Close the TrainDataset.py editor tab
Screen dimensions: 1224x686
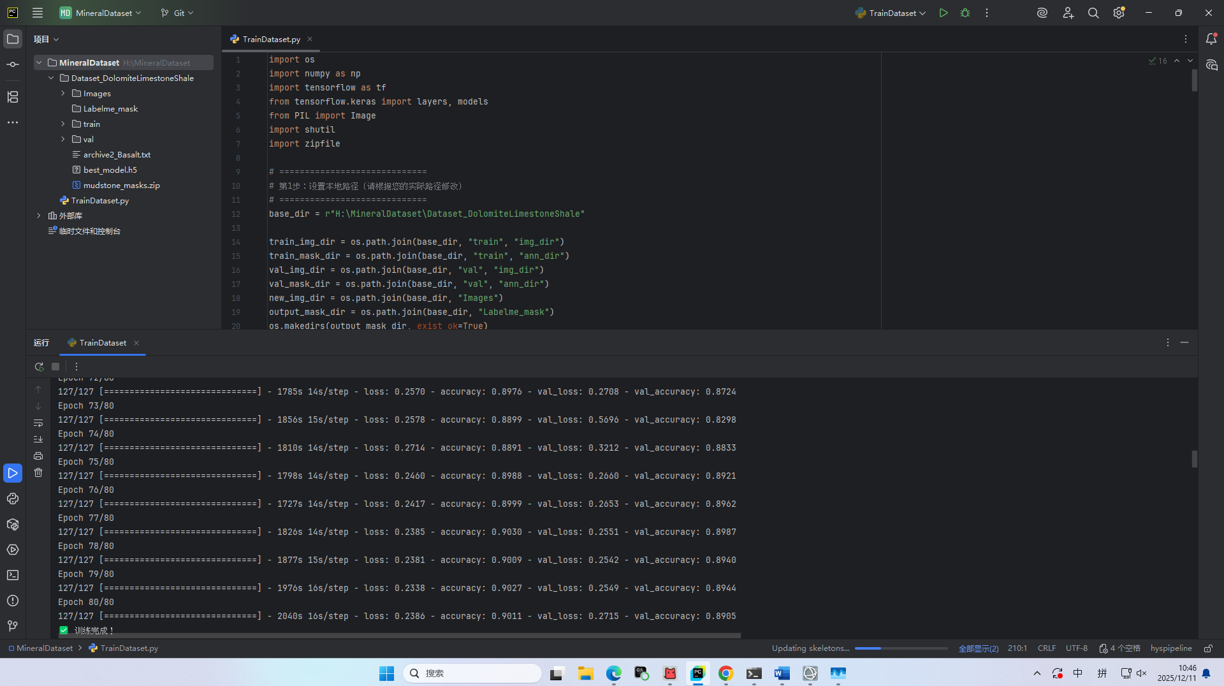(x=310, y=39)
